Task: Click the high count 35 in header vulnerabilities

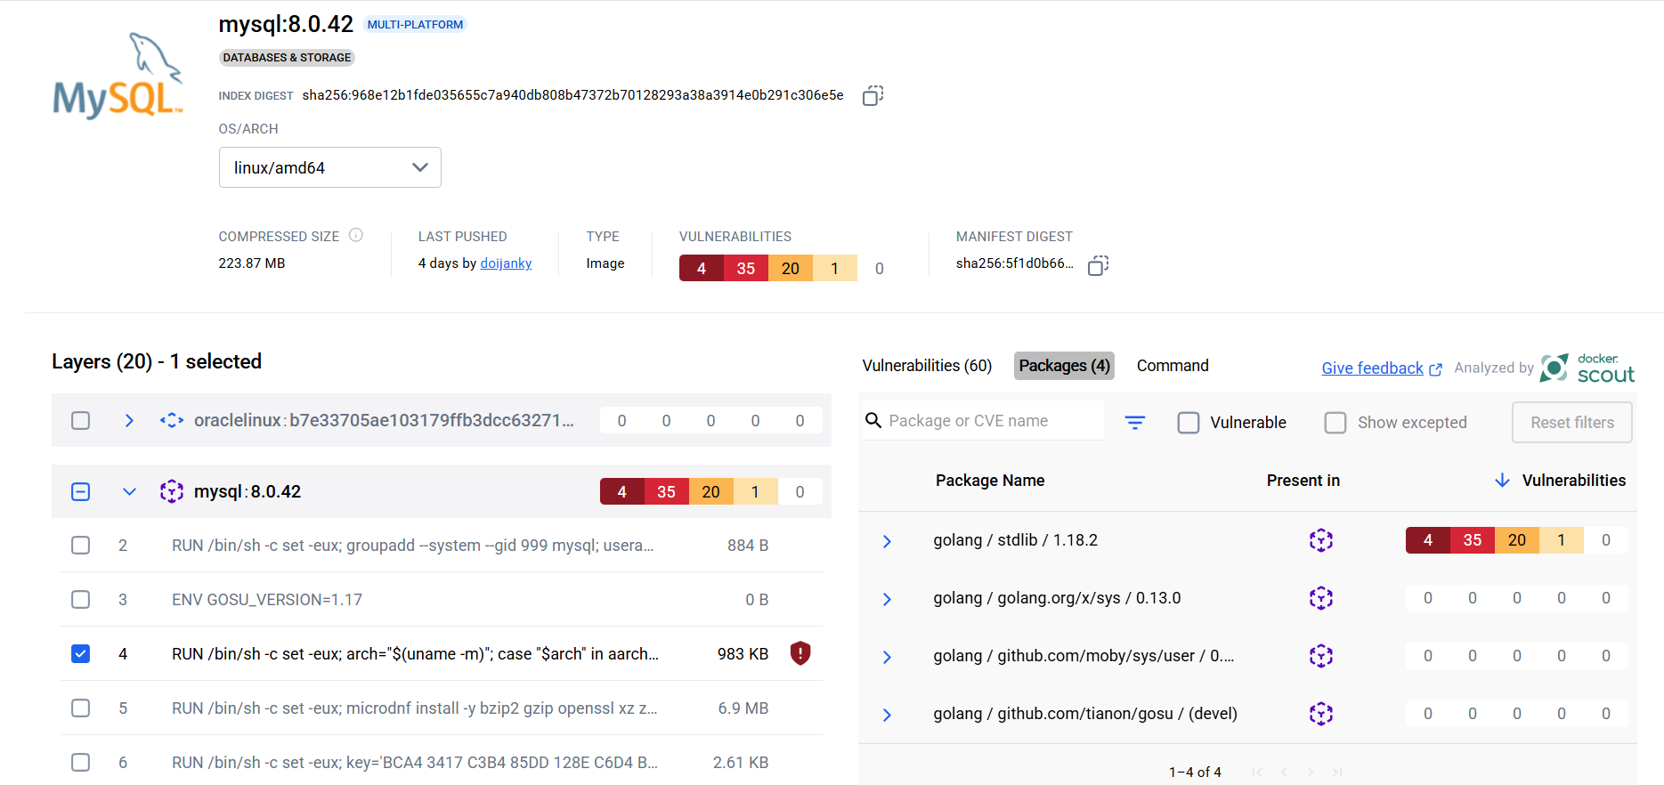Action: point(746,268)
